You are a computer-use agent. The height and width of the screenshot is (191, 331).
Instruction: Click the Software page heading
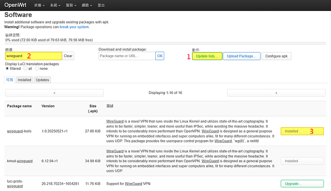(18, 15)
